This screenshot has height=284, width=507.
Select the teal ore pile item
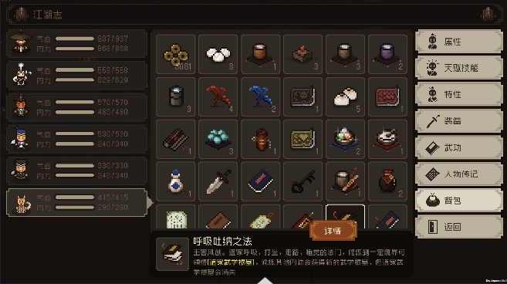point(218,139)
